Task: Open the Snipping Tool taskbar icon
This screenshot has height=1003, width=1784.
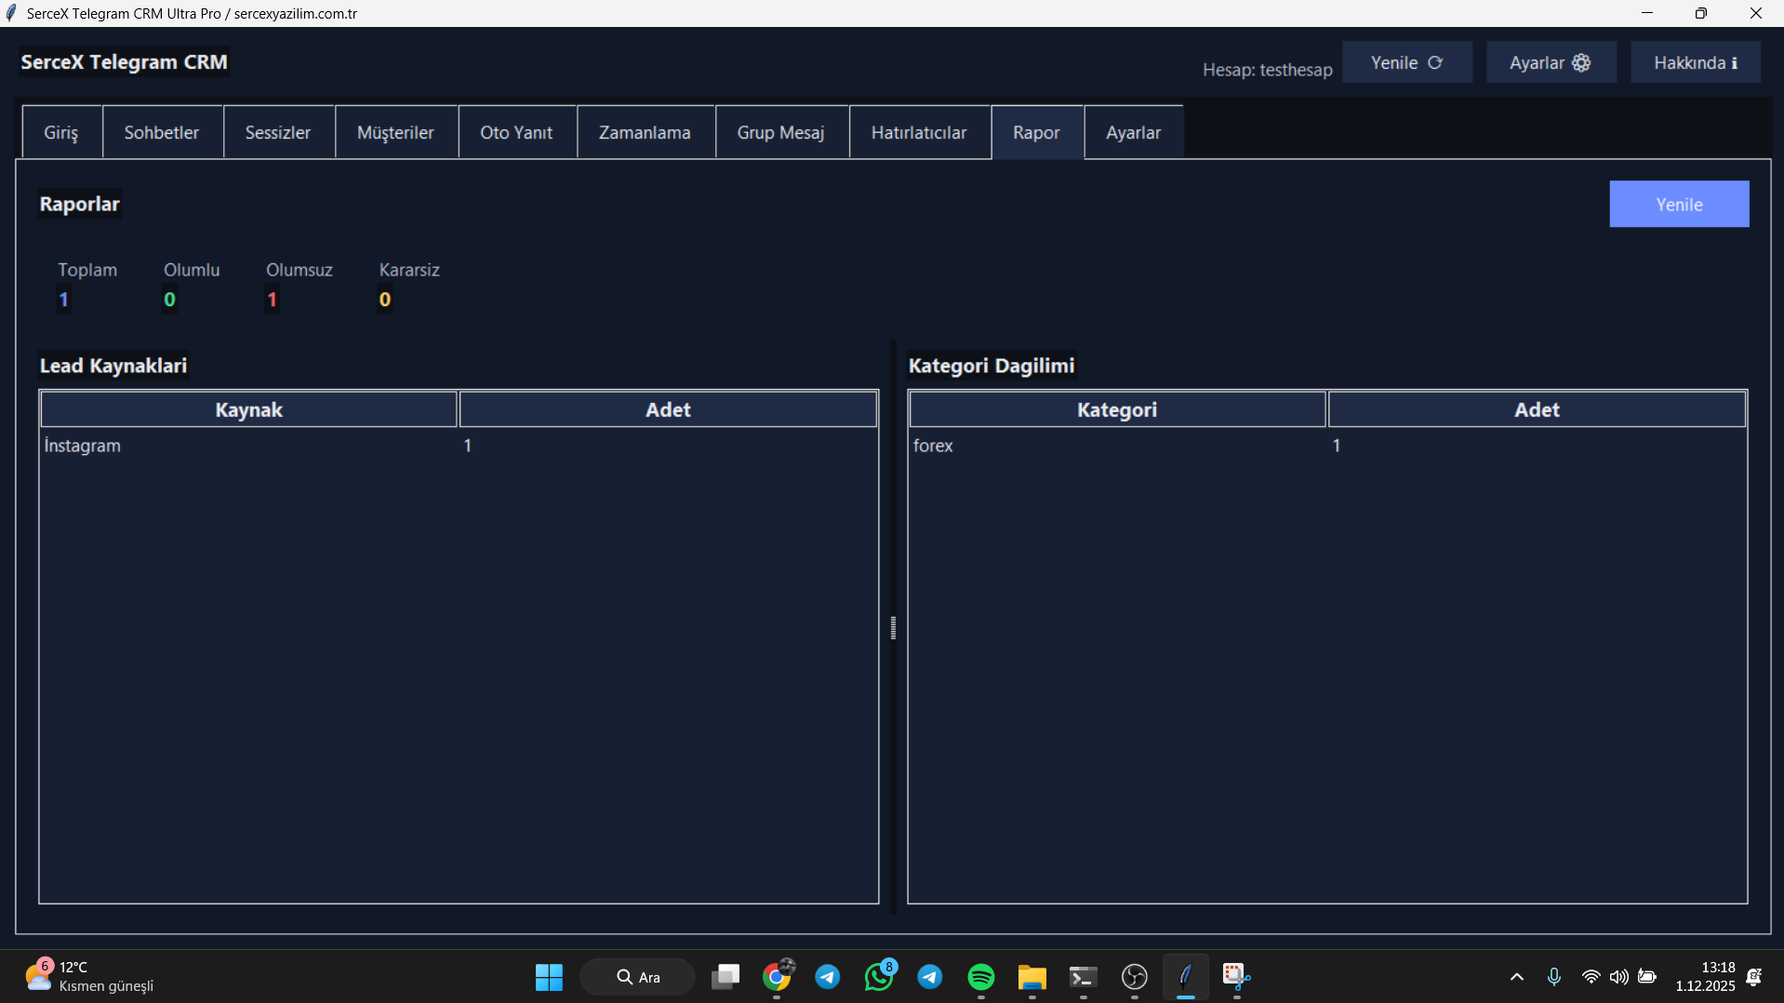Action: (x=1235, y=977)
